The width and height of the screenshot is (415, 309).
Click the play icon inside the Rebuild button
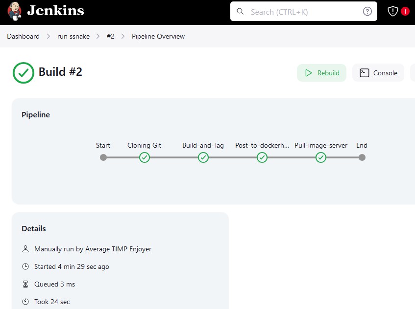pos(308,73)
